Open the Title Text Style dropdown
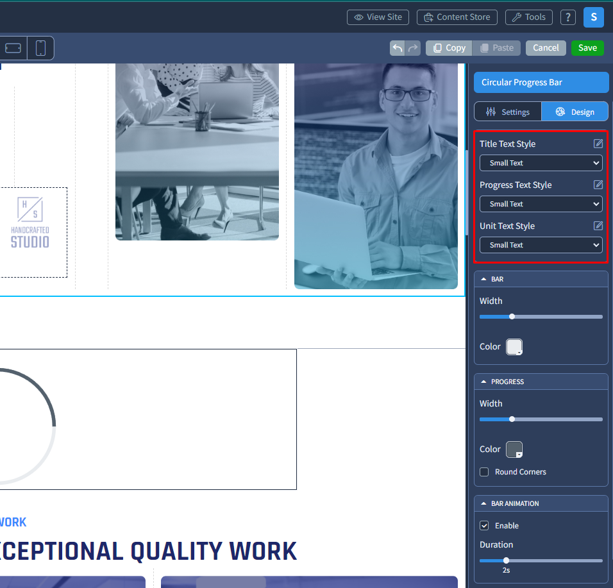Viewport: 613px width, 588px height. [541, 163]
